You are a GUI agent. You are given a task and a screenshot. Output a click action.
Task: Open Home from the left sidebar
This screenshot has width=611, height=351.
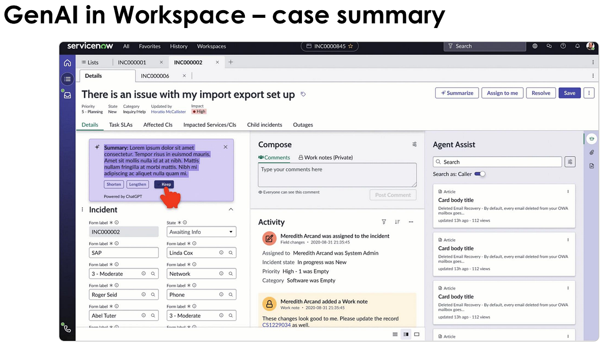tap(67, 62)
